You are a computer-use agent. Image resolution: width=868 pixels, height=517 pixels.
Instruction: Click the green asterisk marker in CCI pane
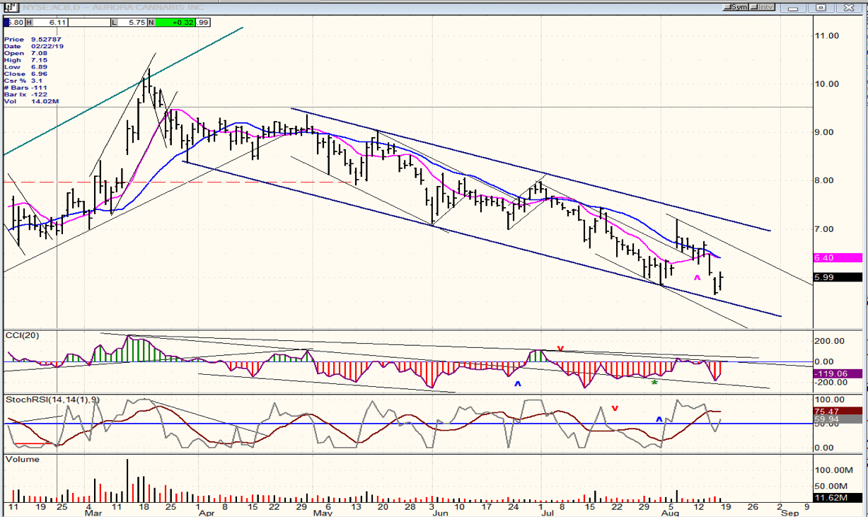[x=654, y=383]
